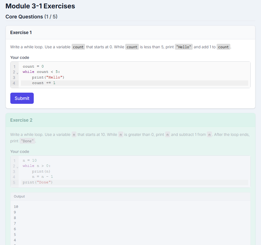
Task: Click line number 4 in Exercise 1 gutter
Action: click(14, 83)
